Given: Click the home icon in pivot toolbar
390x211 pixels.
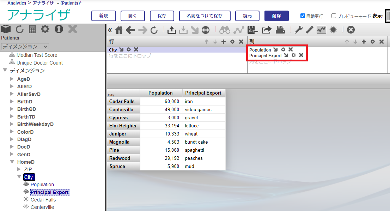Looking at the screenshot, I should [x=119, y=30].
